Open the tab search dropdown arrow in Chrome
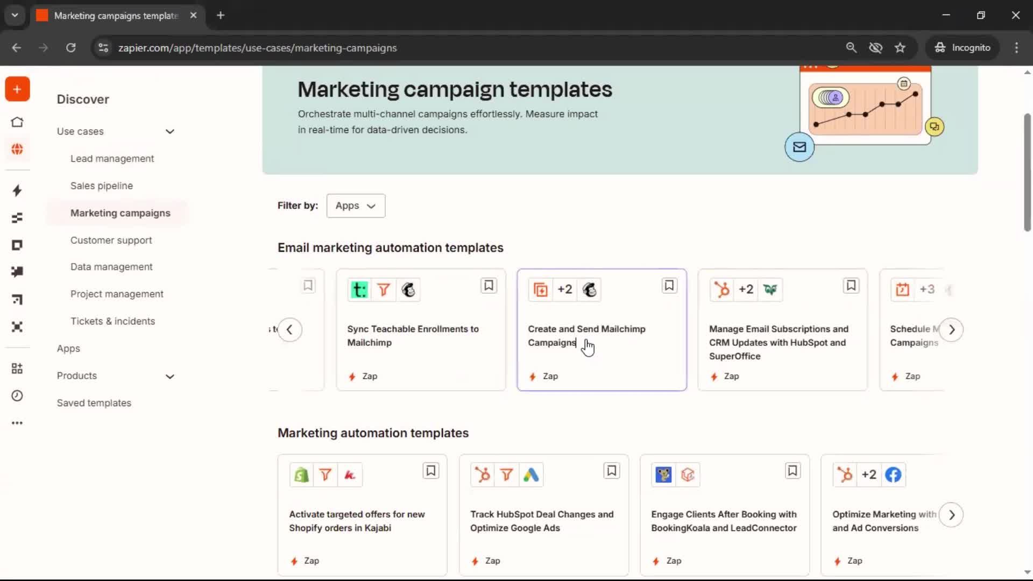Viewport: 1033px width, 581px height. pos(15,15)
